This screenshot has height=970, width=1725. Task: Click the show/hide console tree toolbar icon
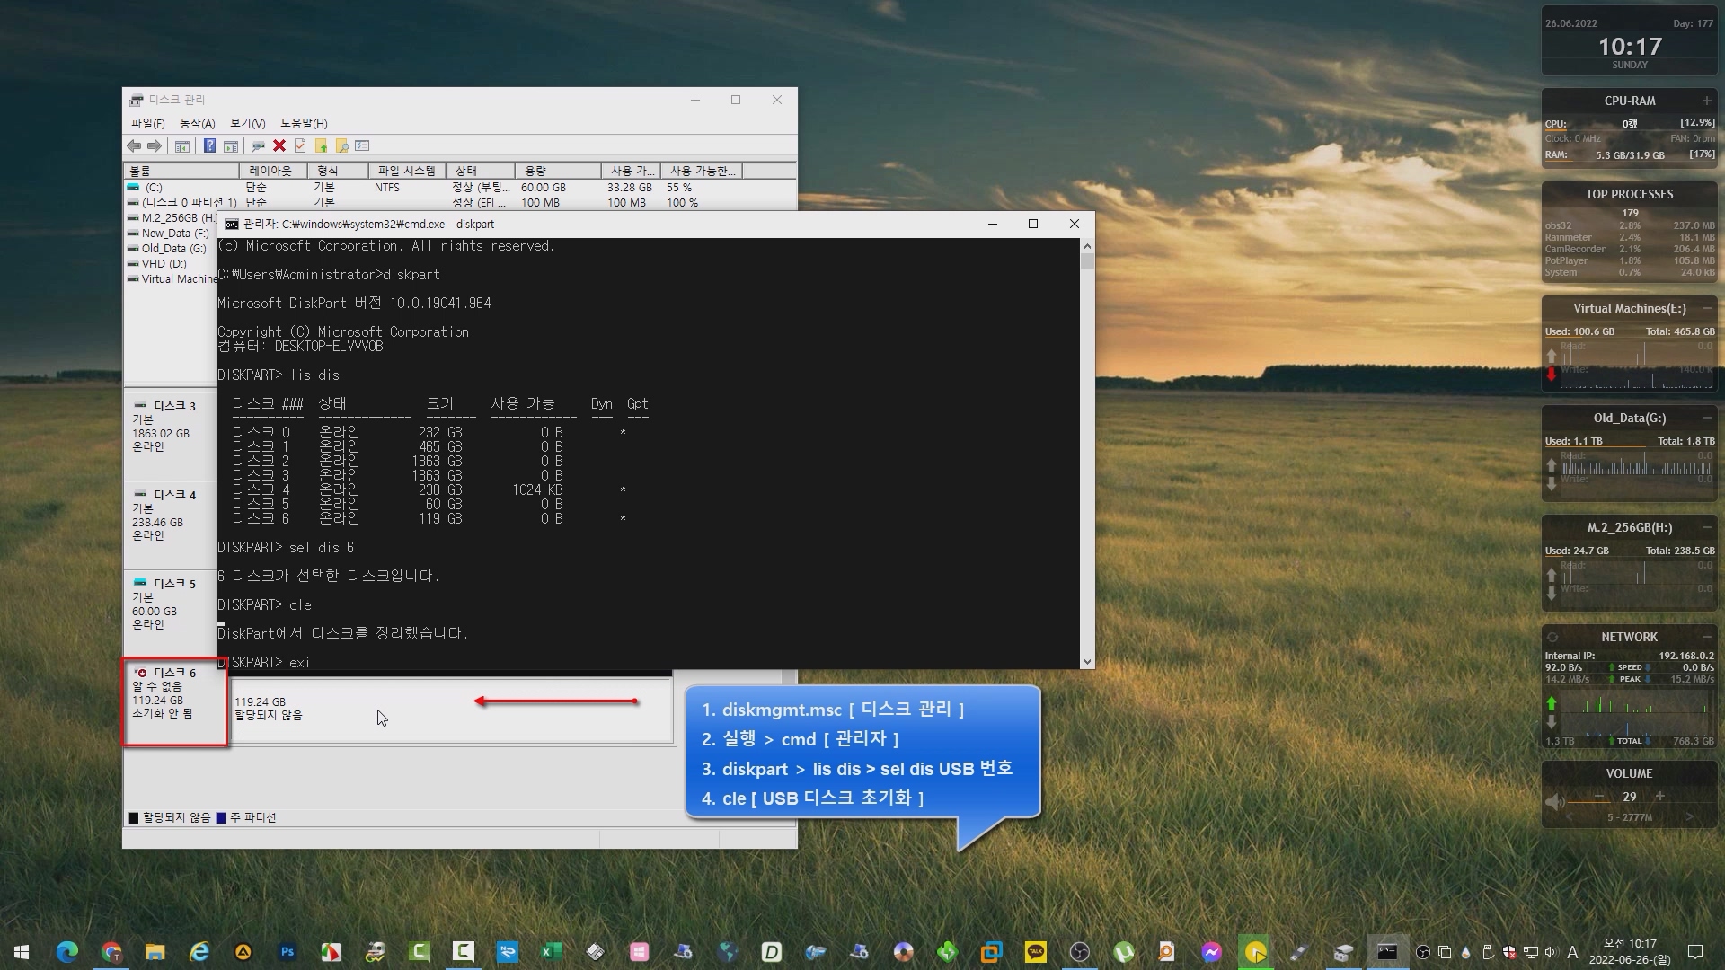click(x=182, y=145)
